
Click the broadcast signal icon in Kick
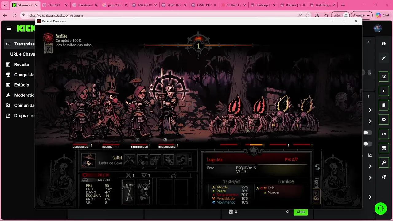point(384,134)
